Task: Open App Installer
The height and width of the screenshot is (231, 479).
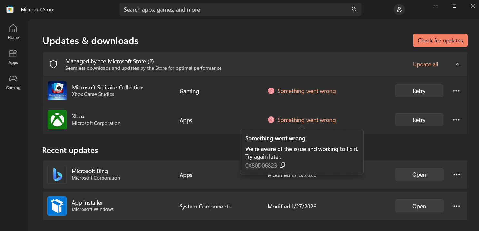Action: [419, 206]
